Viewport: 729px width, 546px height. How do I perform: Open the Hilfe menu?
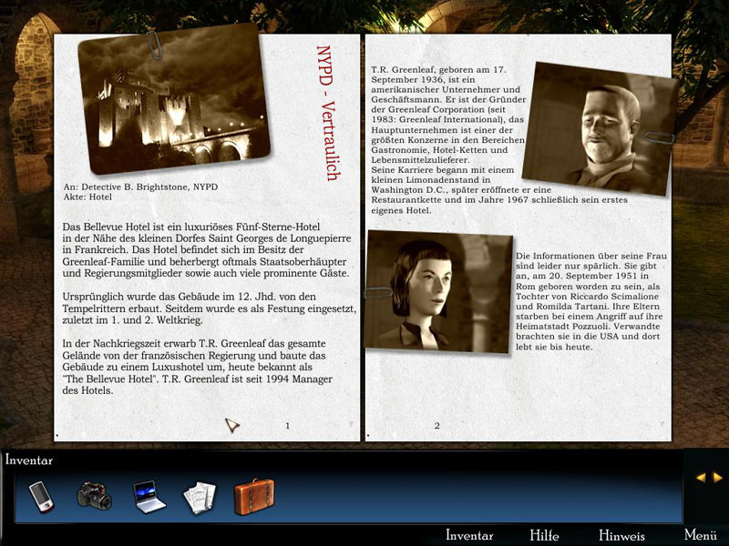544,535
